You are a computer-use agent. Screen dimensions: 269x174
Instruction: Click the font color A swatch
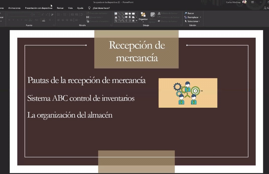pyautogui.click(x=50, y=20)
